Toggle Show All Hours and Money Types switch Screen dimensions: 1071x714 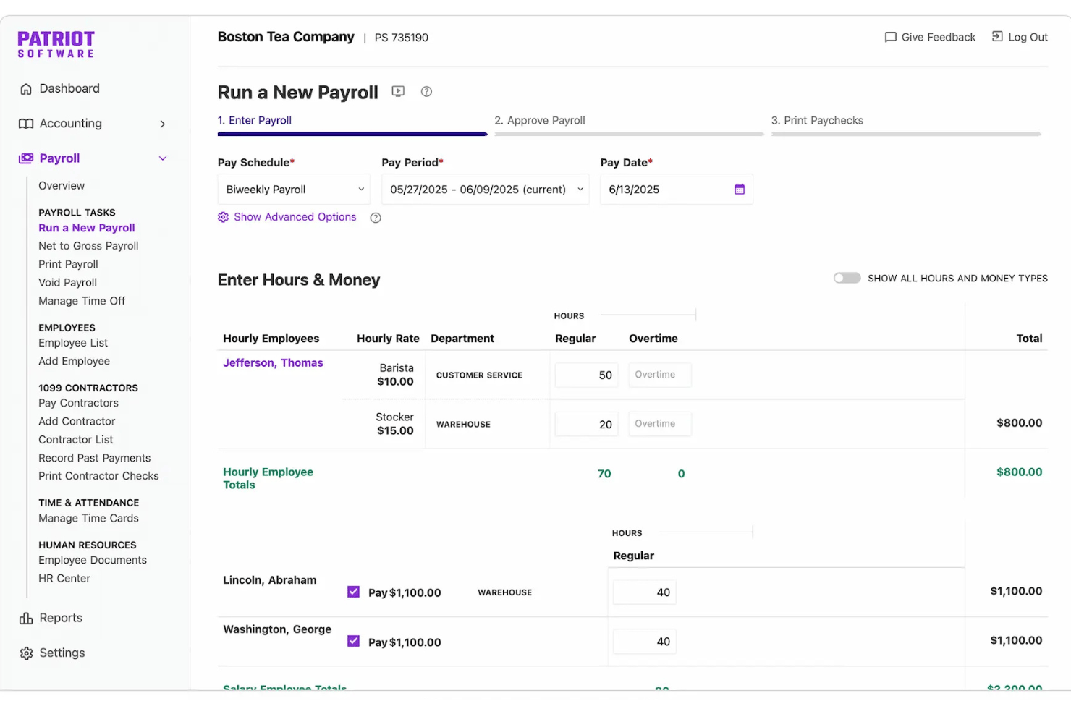(847, 278)
